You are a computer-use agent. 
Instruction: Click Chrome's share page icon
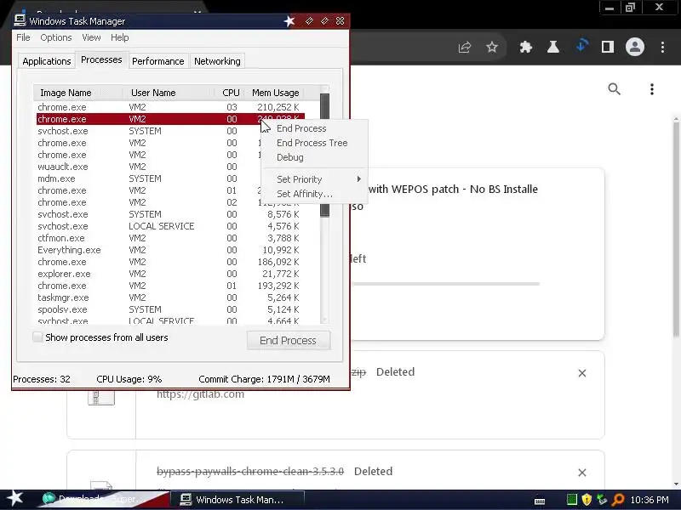pyautogui.click(x=464, y=47)
